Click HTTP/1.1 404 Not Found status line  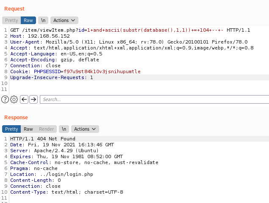point(43,139)
